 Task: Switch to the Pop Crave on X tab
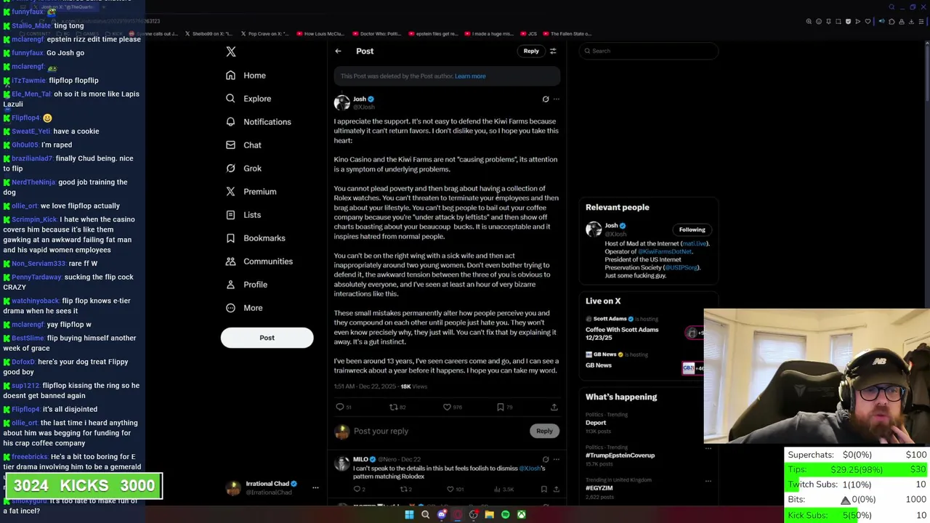pyautogui.click(x=264, y=33)
